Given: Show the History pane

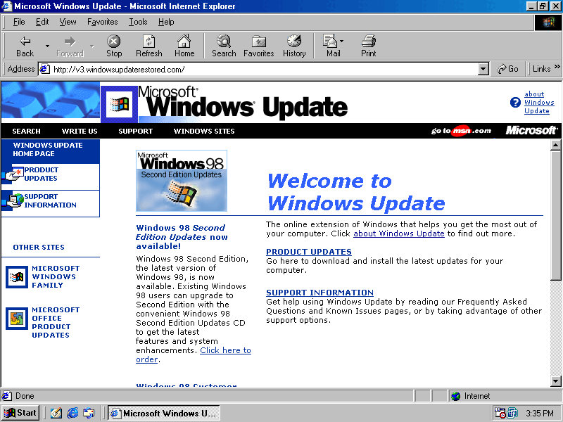Looking at the screenshot, I should [294, 46].
